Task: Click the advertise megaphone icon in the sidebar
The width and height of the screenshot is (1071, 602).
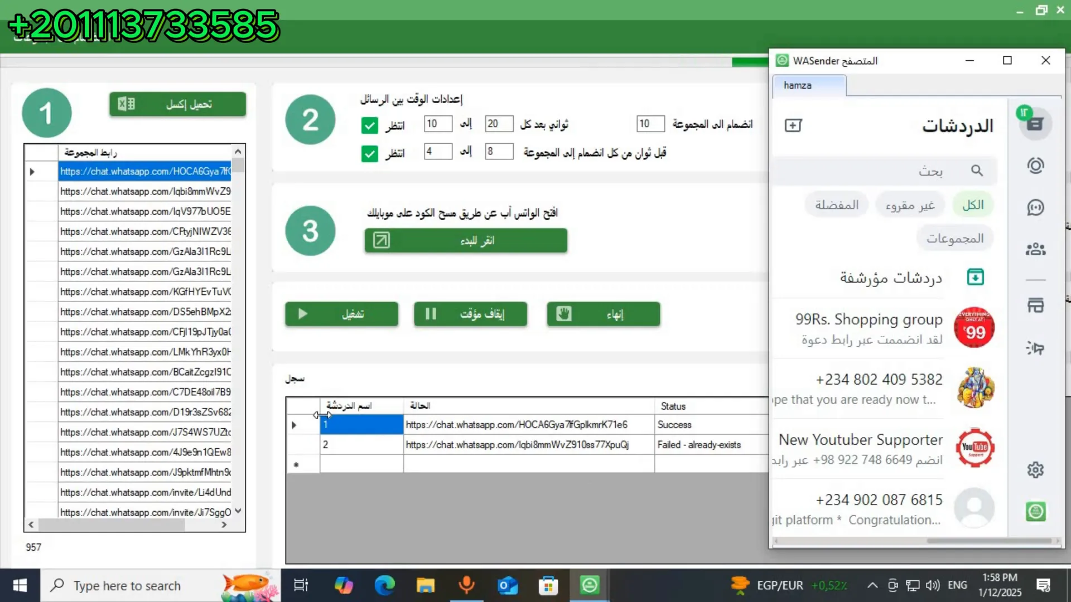Action: (1035, 348)
